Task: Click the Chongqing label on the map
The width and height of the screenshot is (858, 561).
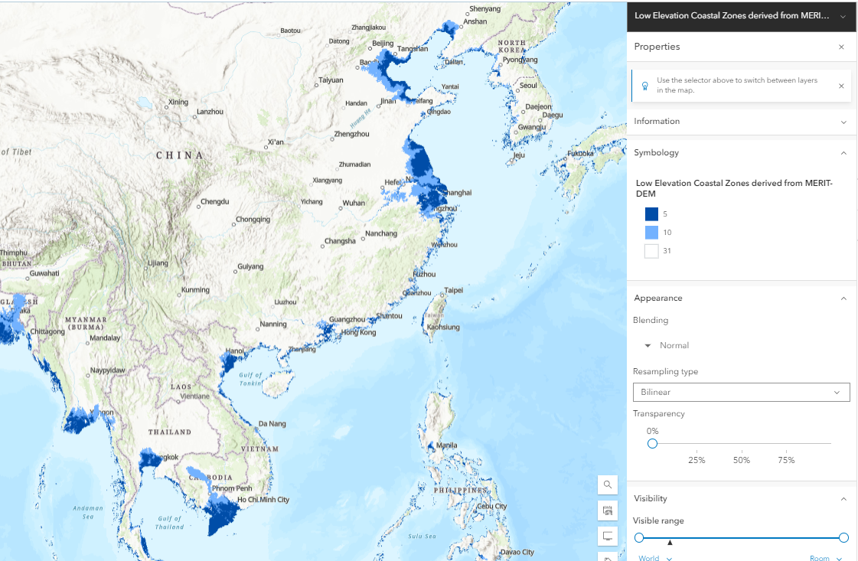Action: pos(253,220)
